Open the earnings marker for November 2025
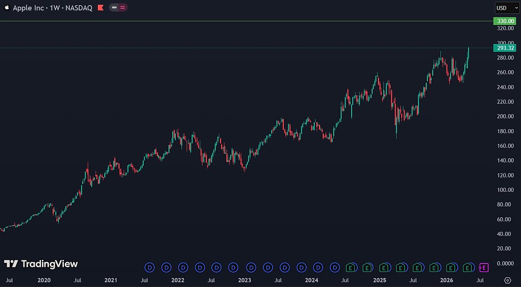The height and width of the screenshot is (287, 521). (x=434, y=267)
